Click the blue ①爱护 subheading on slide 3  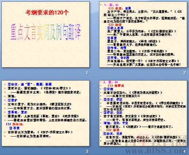(x=12, y=100)
